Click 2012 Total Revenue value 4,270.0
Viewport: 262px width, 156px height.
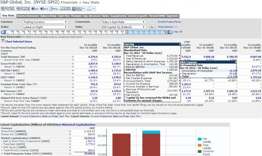click(93, 57)
